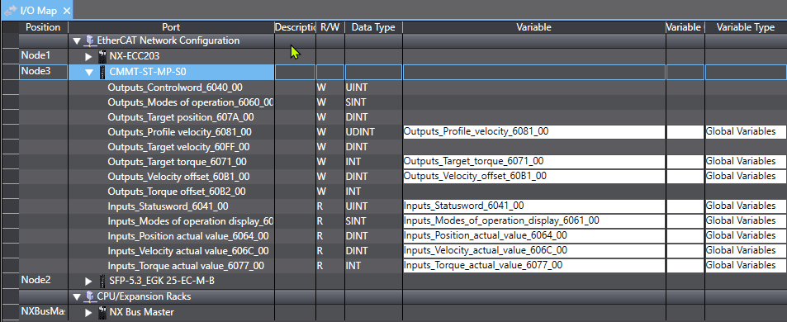Click the Node3 position cell
Screen dimensions: 787x322
coord(43,72)
